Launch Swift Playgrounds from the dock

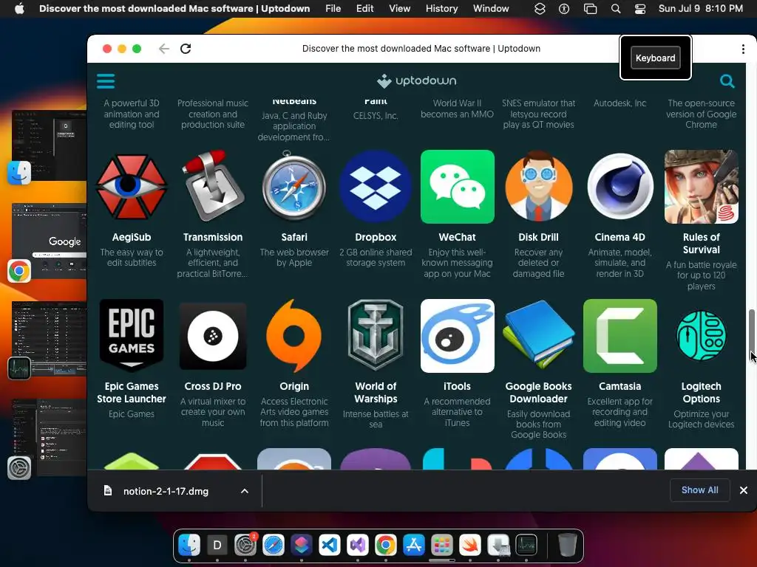click(x=469, y=545)
